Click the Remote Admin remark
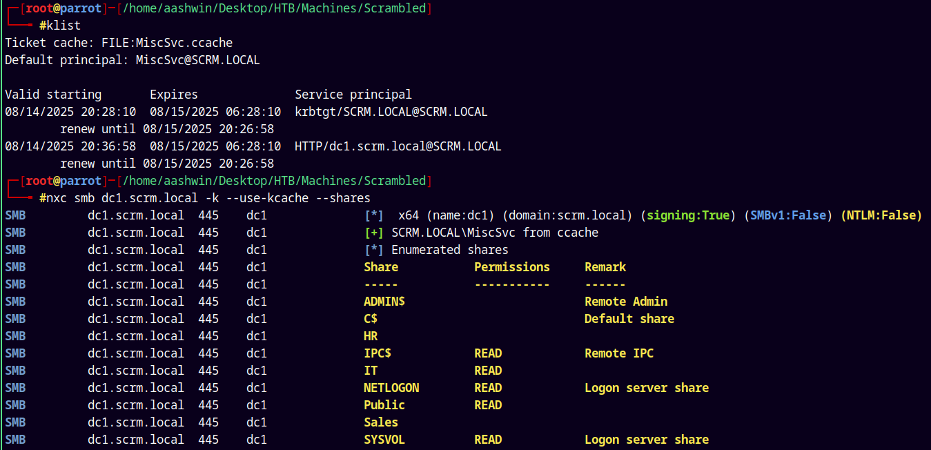The image size is (931, 450). (626, 302)
